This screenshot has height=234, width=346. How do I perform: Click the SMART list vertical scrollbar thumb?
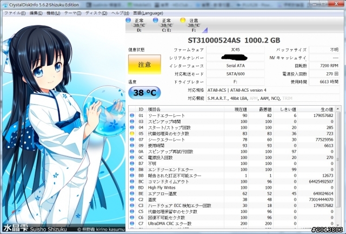(338, 160)
